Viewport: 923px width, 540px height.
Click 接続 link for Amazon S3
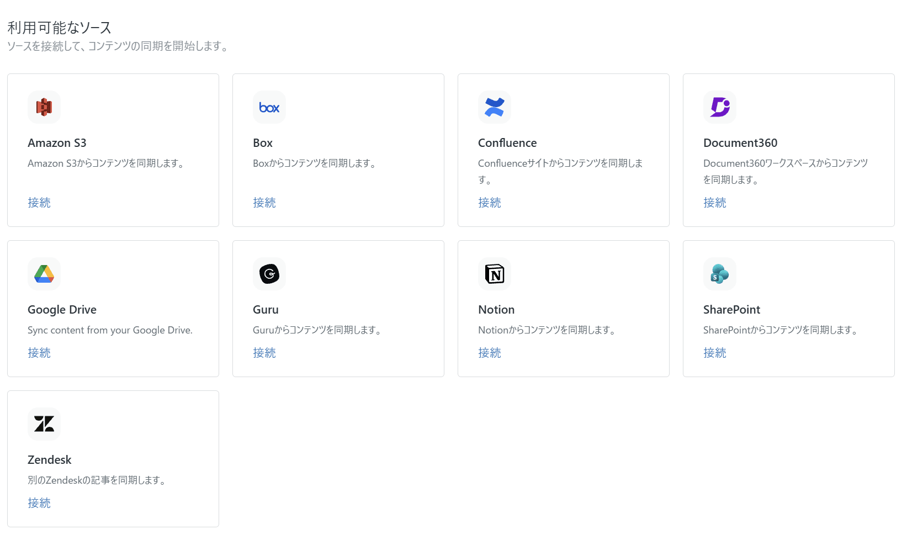click(39, 203)
